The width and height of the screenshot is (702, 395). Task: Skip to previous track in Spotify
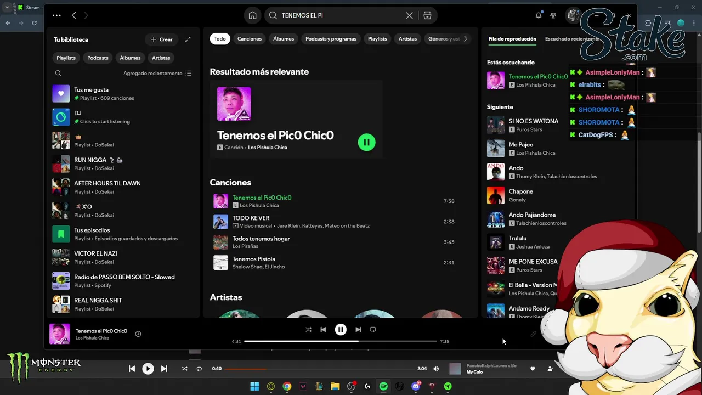pyautogui.click(x=323, y=329)
